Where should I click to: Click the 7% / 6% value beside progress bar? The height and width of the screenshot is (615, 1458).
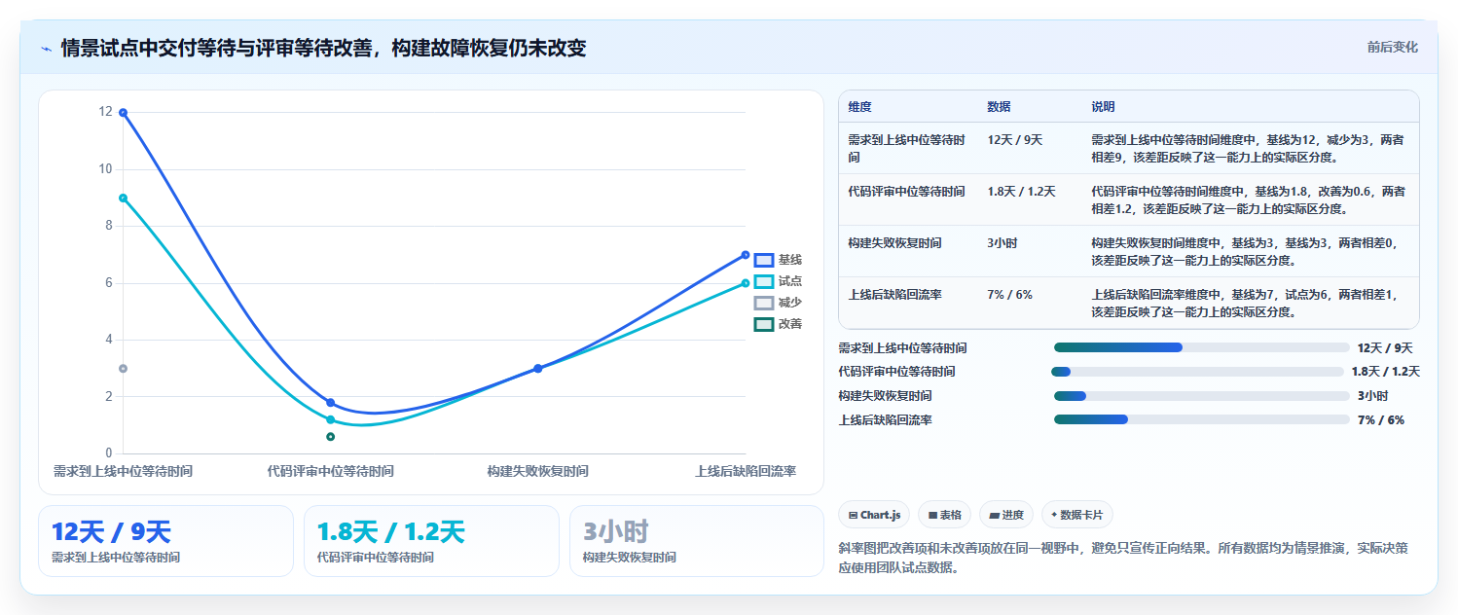point(1381,420)
